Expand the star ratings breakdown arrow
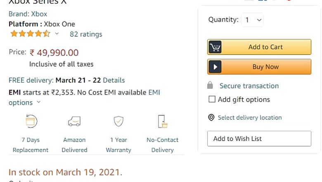The height and width of the screenshot is (182, 322). pos(57,34)
